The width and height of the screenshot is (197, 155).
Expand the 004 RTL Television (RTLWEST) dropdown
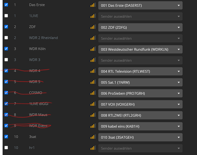coord(140,71)
